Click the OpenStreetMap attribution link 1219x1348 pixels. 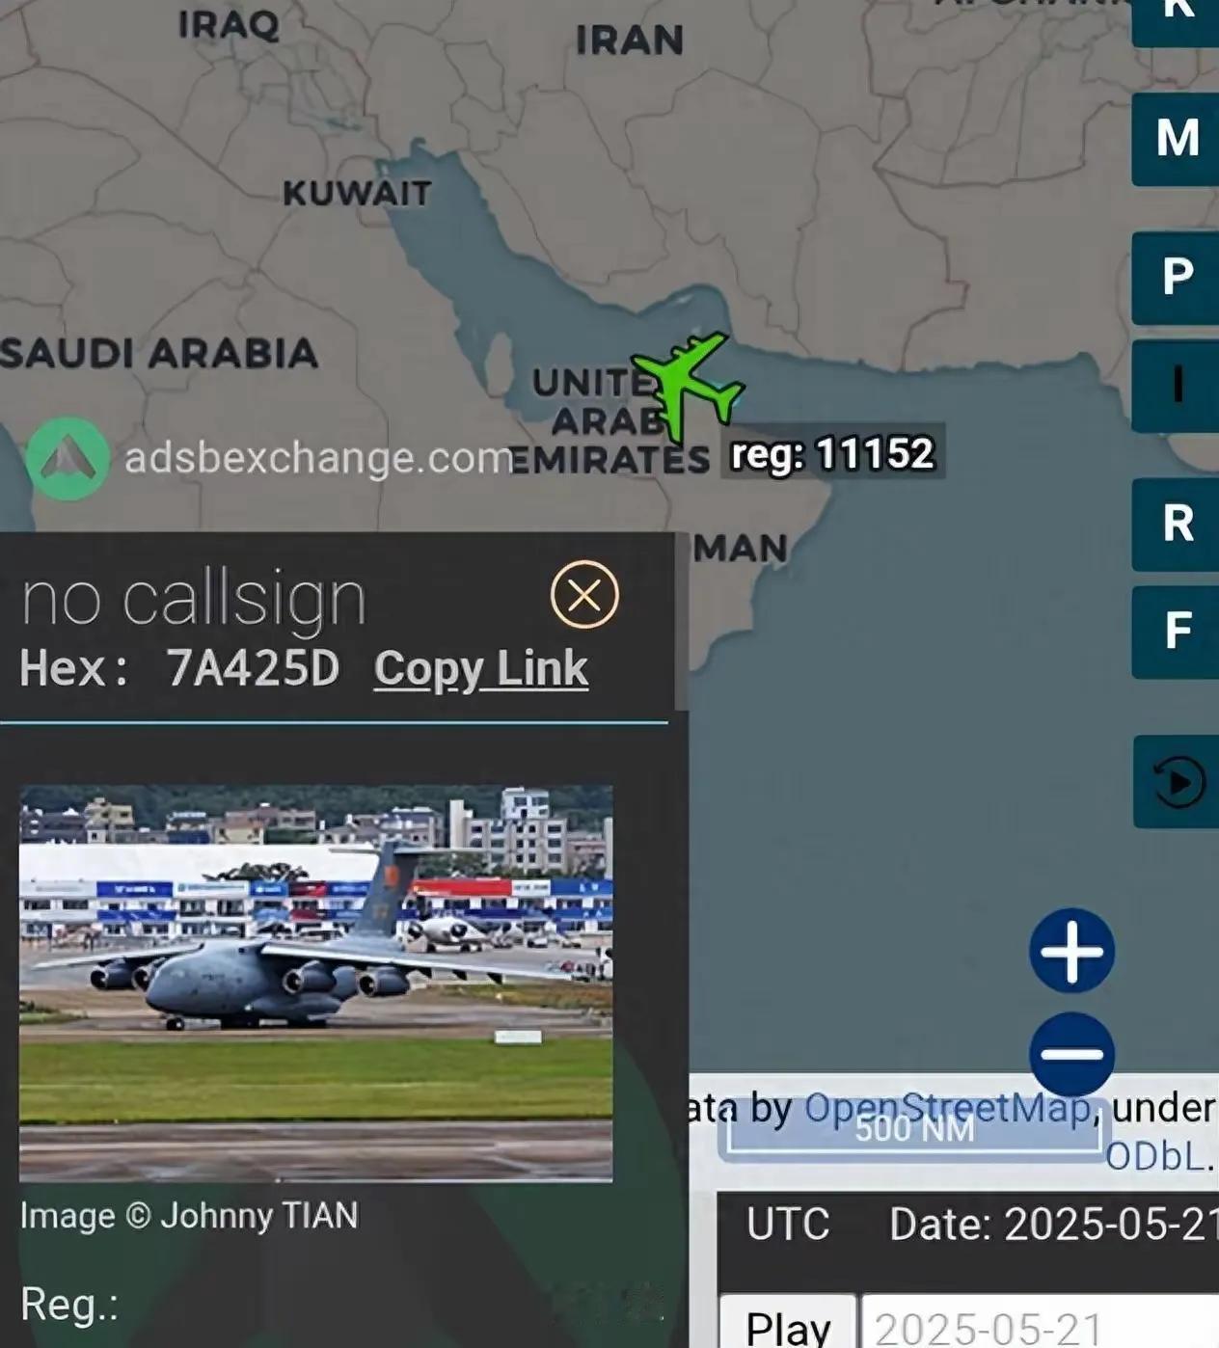pos(946,1108)
